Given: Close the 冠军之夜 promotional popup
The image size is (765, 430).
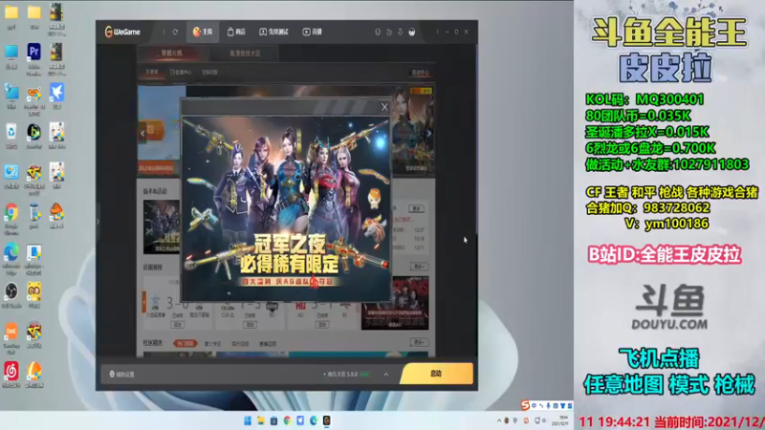Looking at the screenshot, I should (384, 107).
